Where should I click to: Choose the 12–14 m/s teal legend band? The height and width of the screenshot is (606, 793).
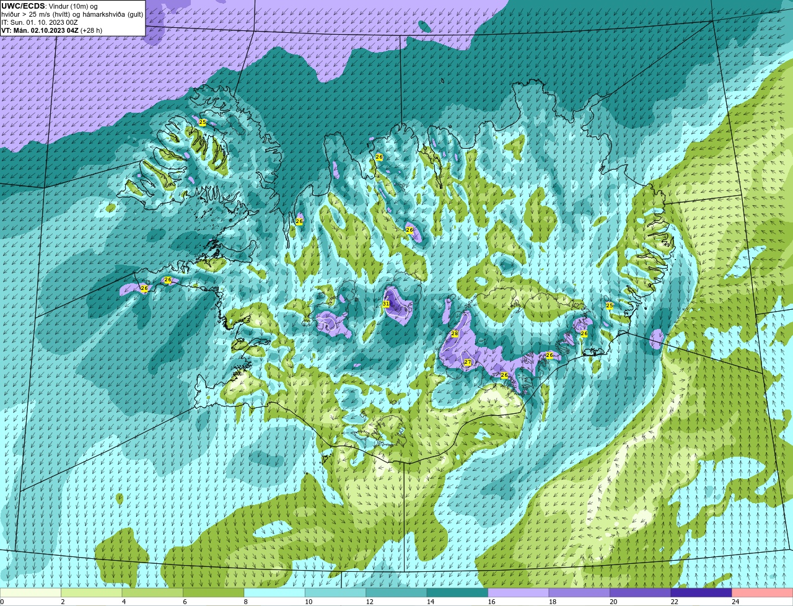[396, 593]
